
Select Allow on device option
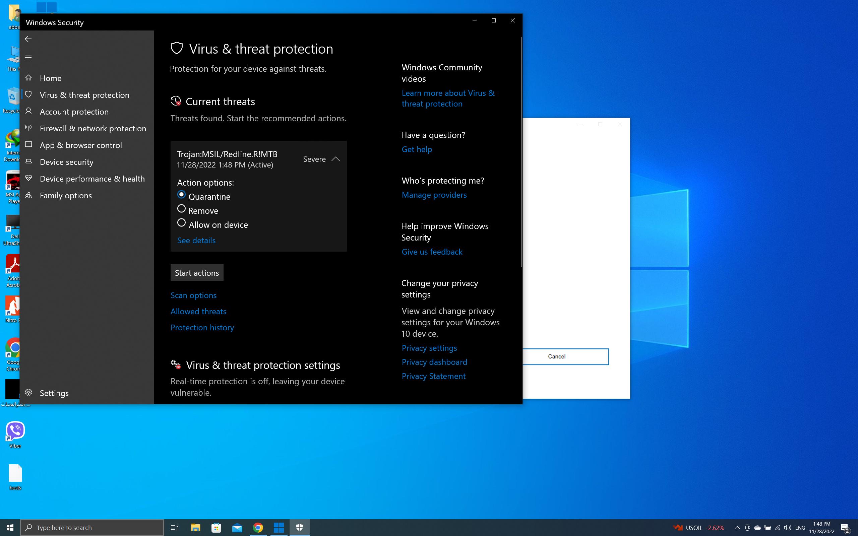point(182,223)
